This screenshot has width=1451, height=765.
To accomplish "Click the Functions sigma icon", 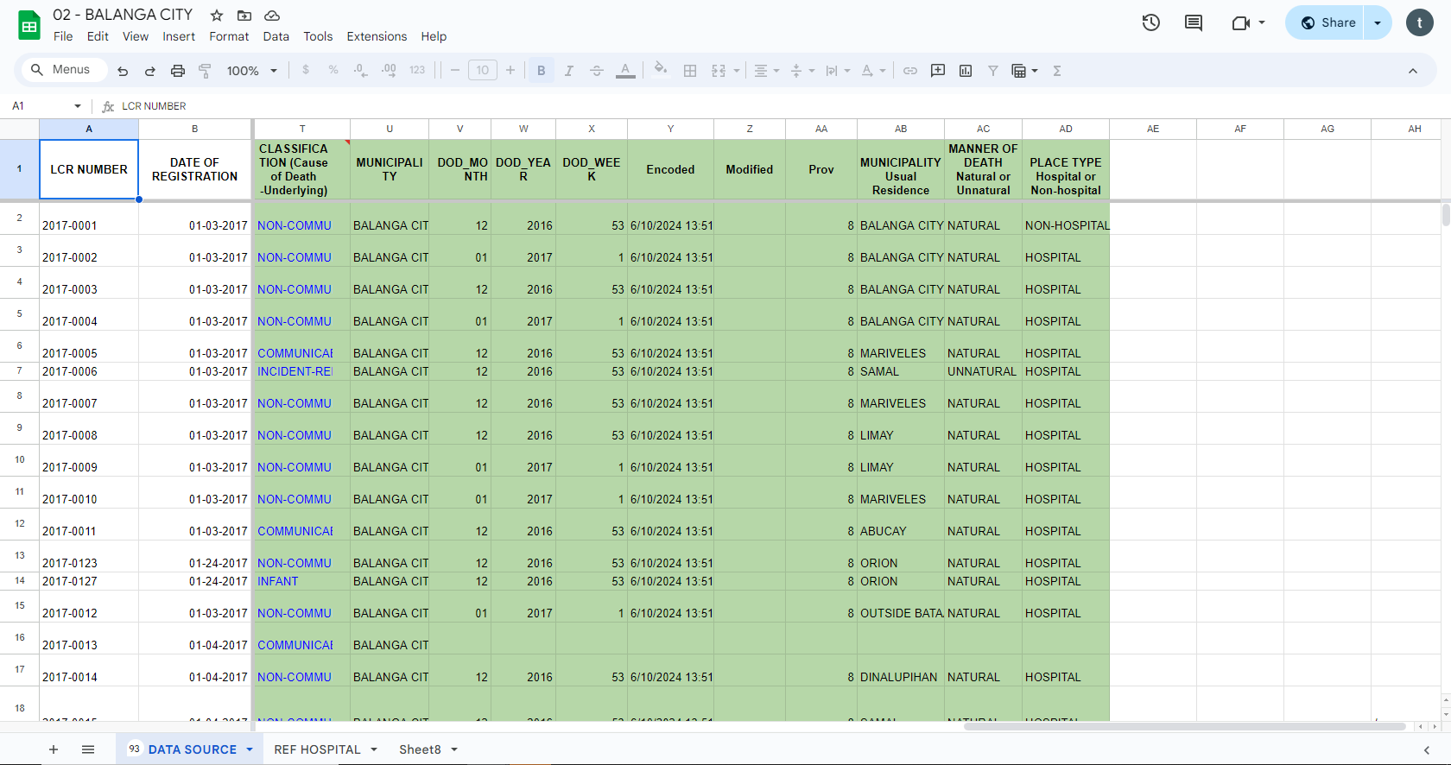I will click(x=1057, y=71).
